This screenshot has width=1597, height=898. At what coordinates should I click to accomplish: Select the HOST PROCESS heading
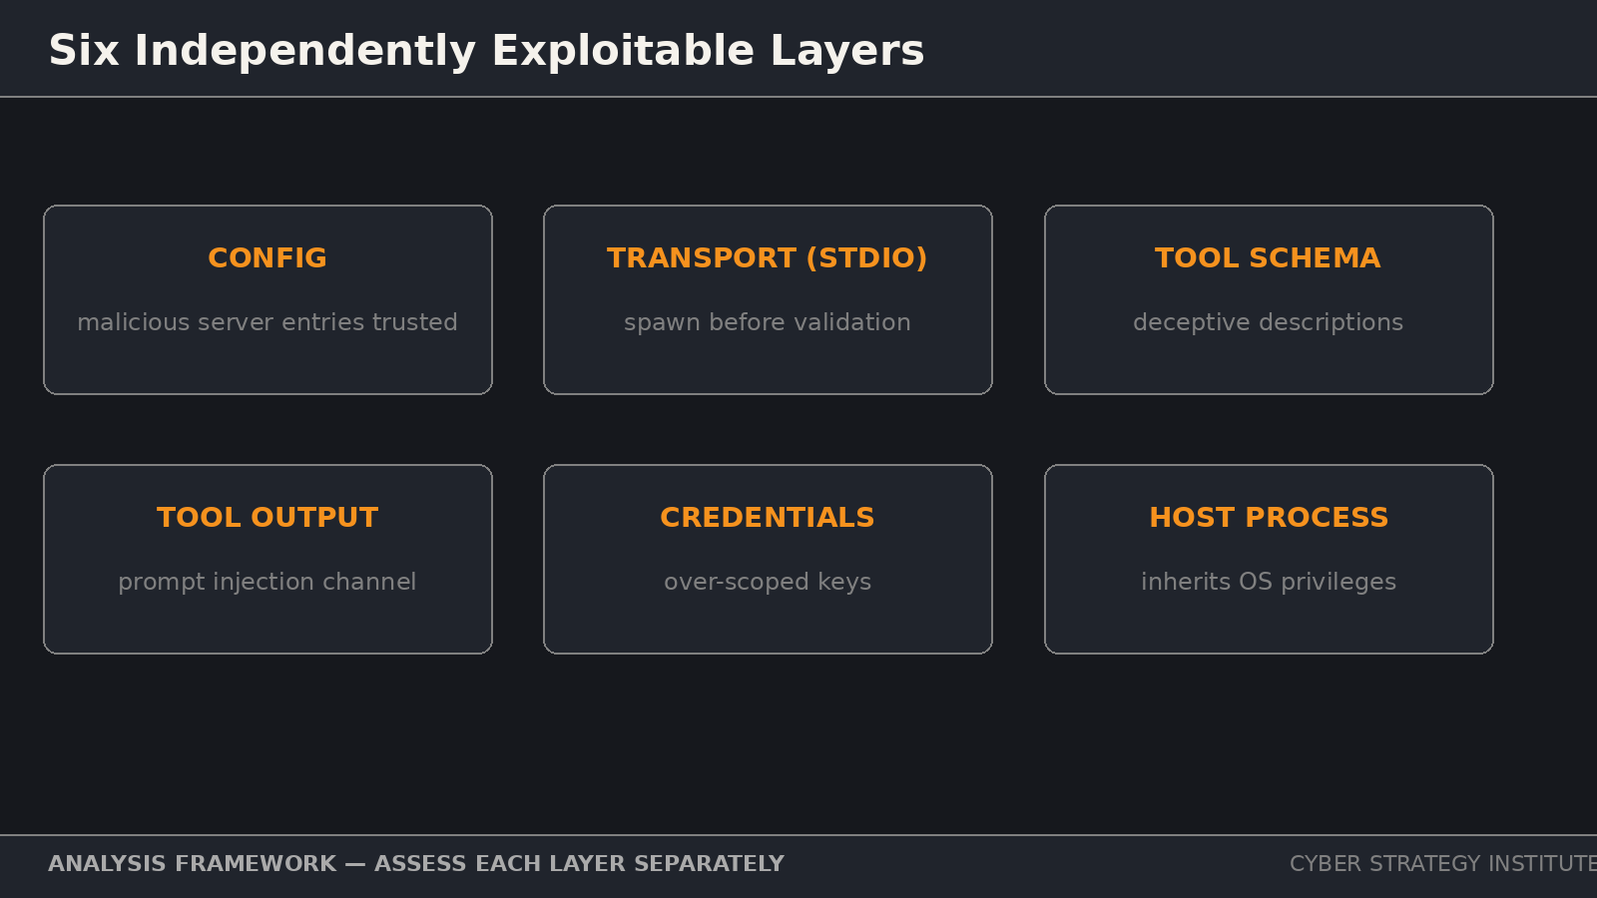coord(1269,518)
